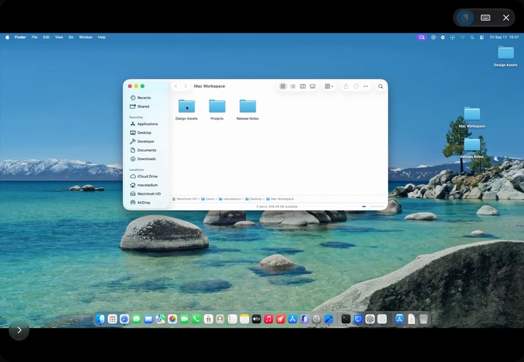Open the Trash in the Dock
The image size is (524, 362).
coord(423,319)
